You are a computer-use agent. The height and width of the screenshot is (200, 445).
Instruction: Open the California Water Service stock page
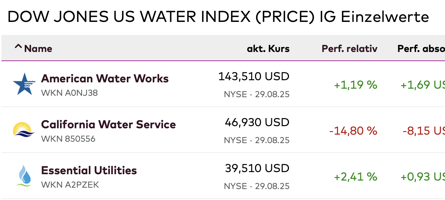point(108,124)
